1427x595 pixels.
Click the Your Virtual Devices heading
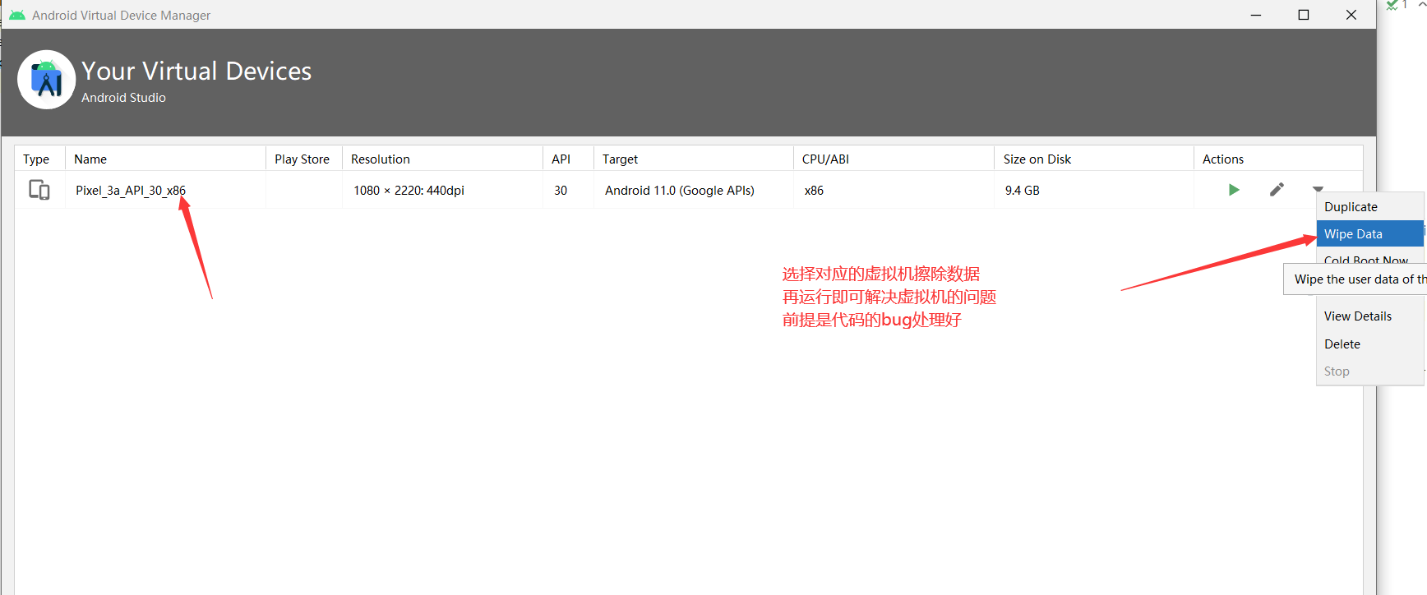pos(196,71)
